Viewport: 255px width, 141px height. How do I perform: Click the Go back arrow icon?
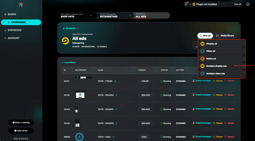(64, 29)
